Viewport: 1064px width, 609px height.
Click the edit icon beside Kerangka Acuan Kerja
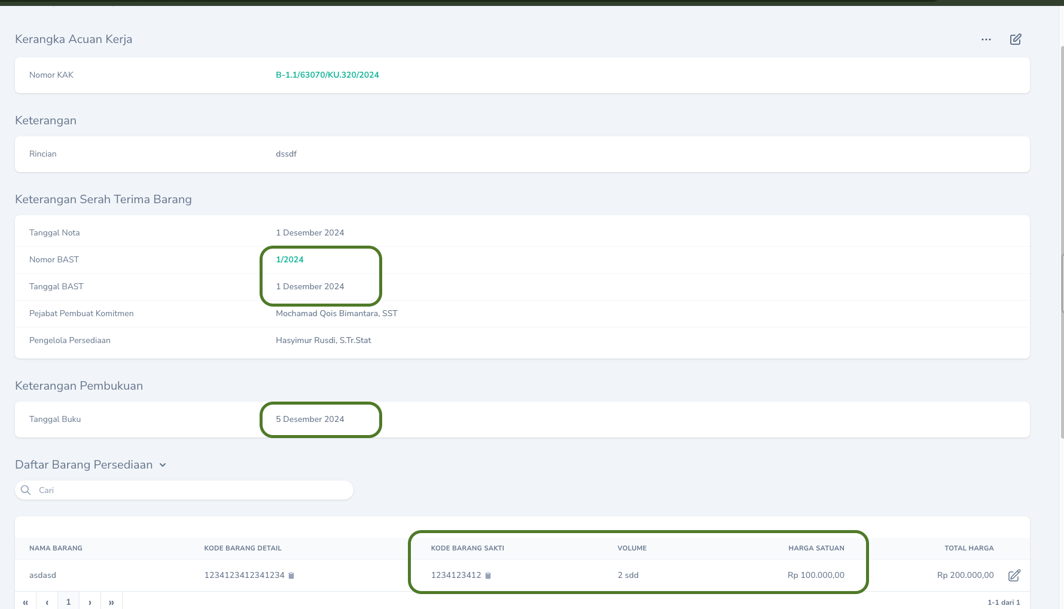[1016, 39]
